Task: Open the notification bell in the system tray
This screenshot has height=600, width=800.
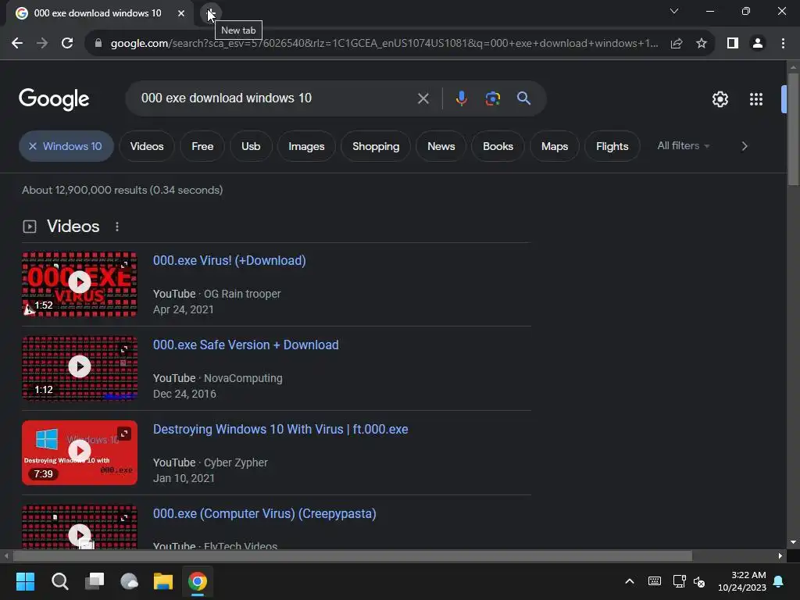Action: point(779,581)
